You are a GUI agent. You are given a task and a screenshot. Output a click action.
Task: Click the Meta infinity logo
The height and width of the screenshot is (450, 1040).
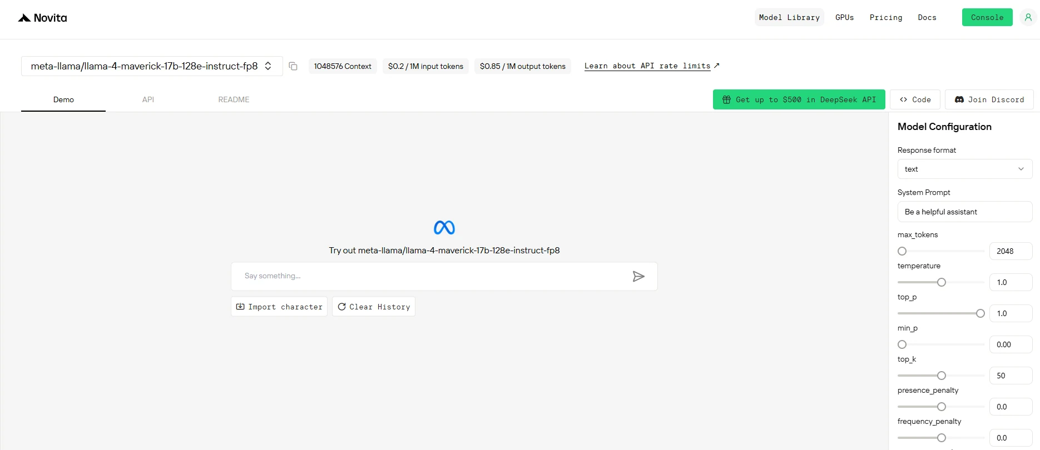(x=444, y=227)
